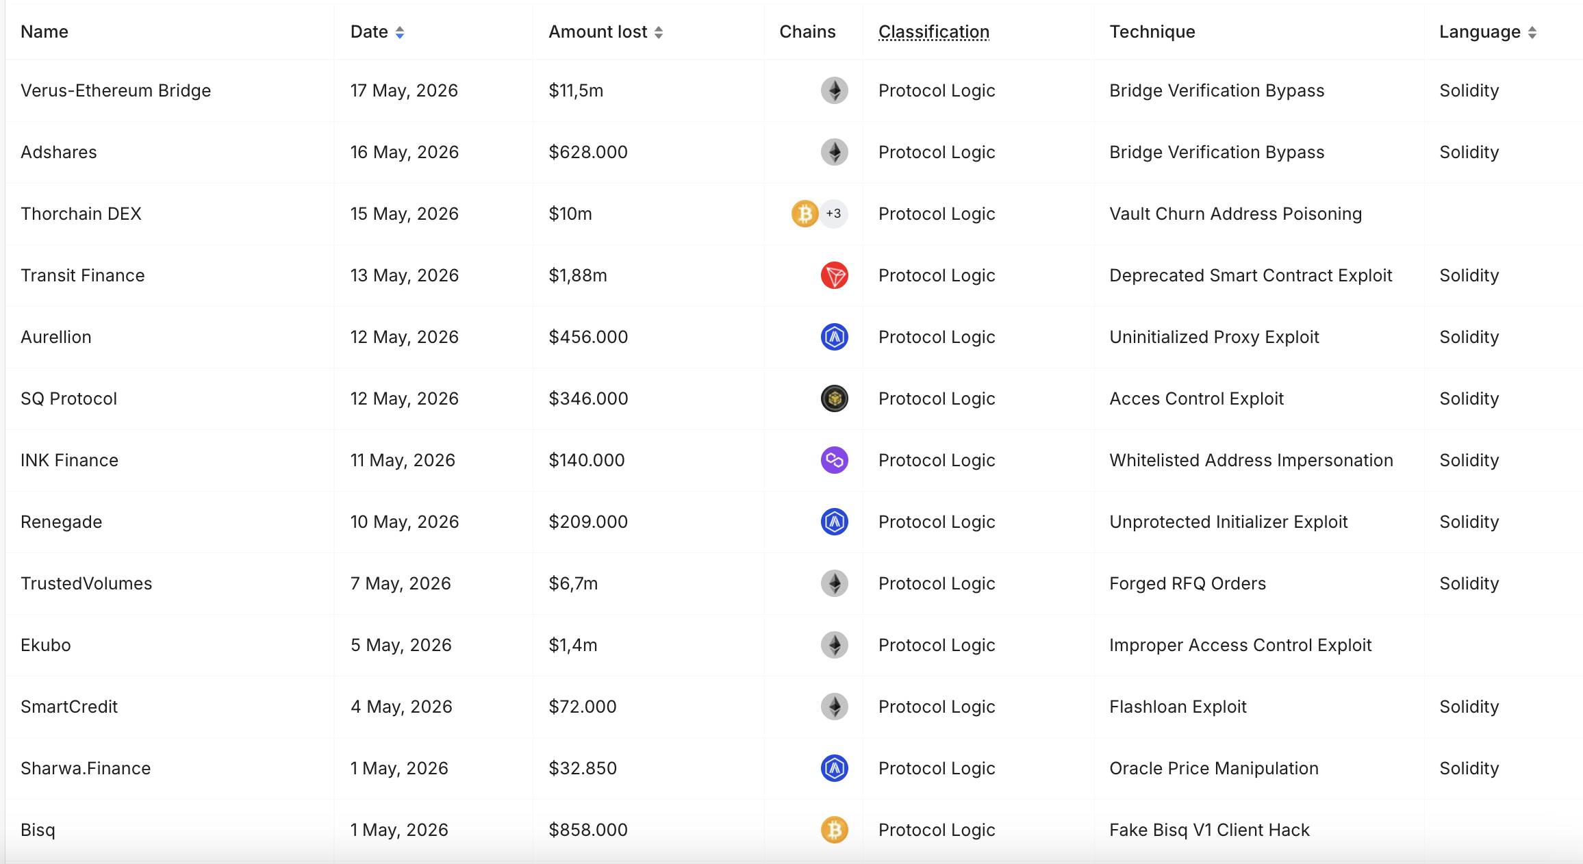Click the $1,88m amount cell
The width and height of the screenshot is (1583, 864).
[578, 275]
